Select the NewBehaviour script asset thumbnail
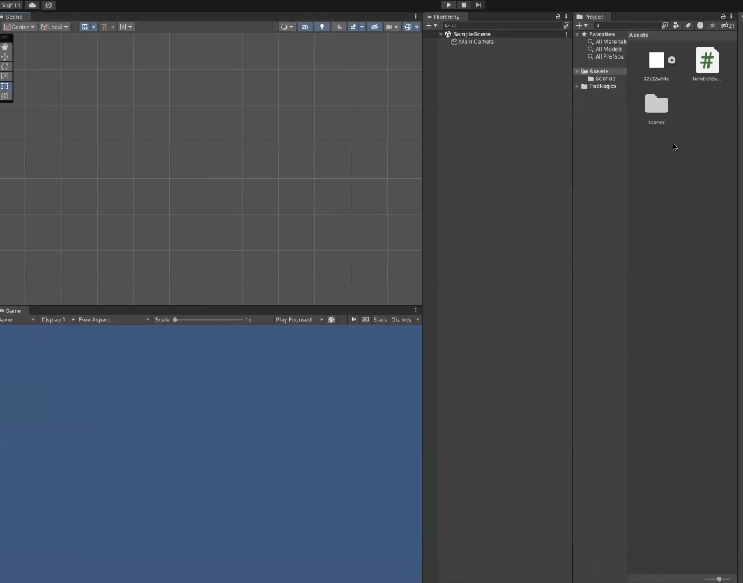Image resolution: width=743 pixels, height=583 pixels. click(x=707, y=60)
